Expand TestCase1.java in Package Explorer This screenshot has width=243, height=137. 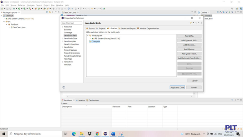[x=9, y=27]
